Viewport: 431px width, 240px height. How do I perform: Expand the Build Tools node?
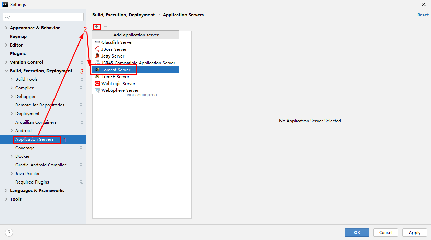click(x=12, y=79)
